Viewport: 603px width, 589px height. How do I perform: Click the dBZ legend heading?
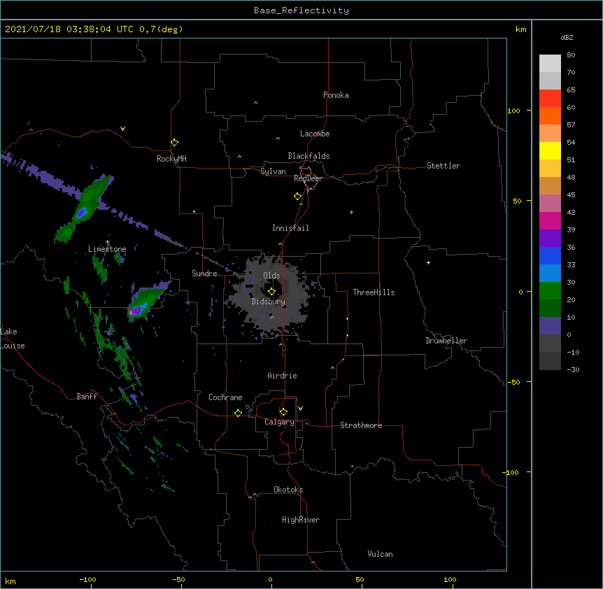(x=567, y=37)
